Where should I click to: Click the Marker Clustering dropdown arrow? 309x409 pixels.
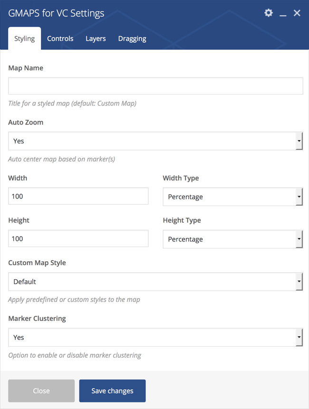click(x=299, y=337)
